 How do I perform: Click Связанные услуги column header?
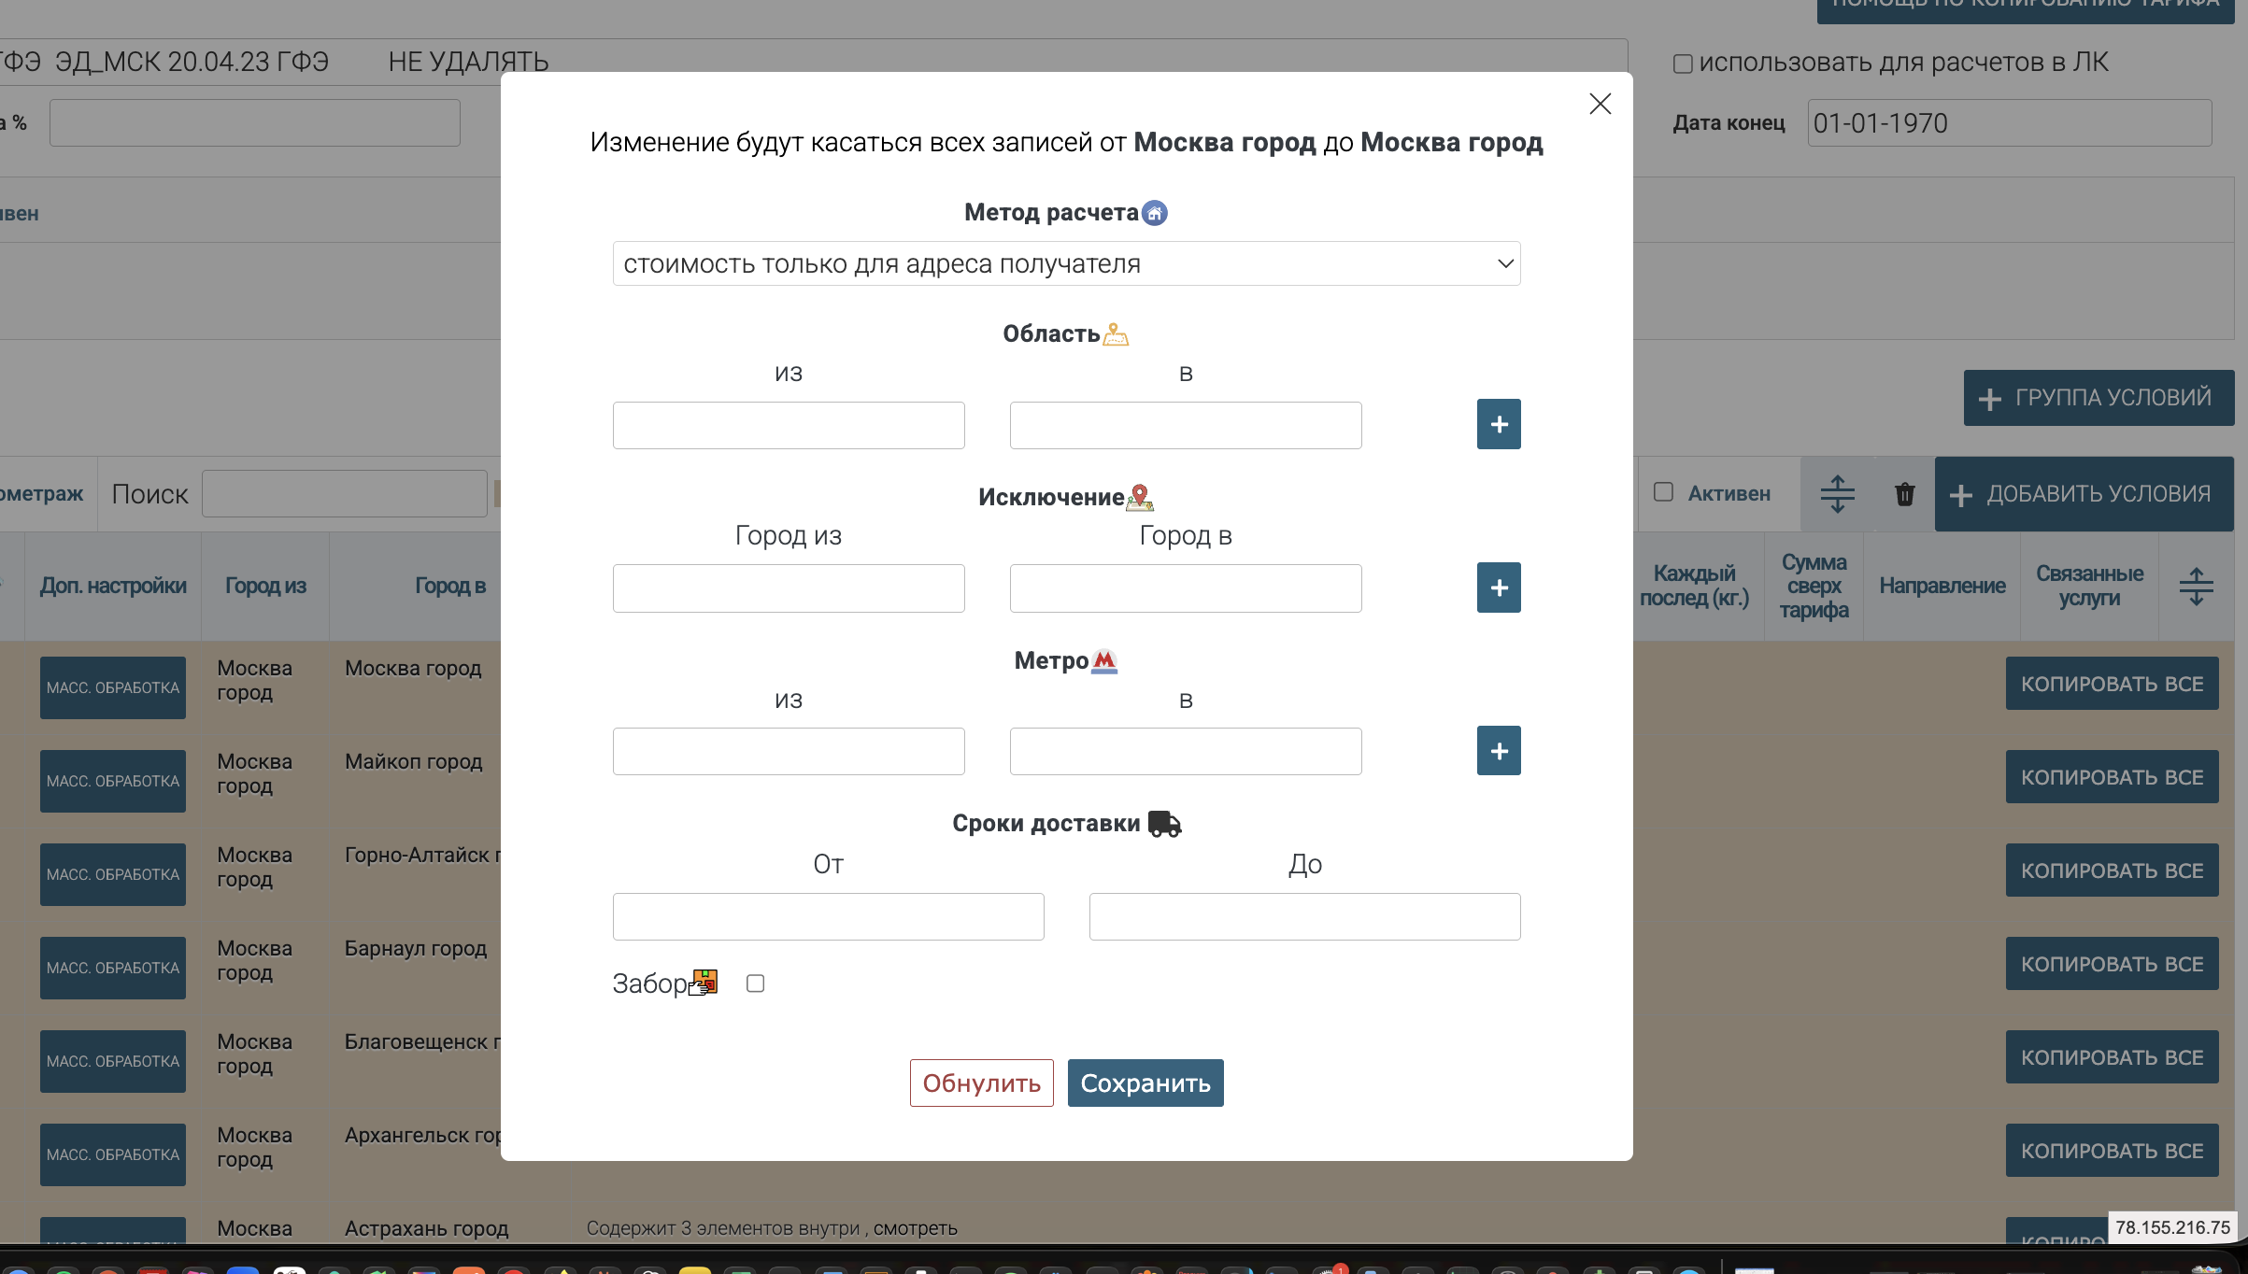[x=2089, y=586]
